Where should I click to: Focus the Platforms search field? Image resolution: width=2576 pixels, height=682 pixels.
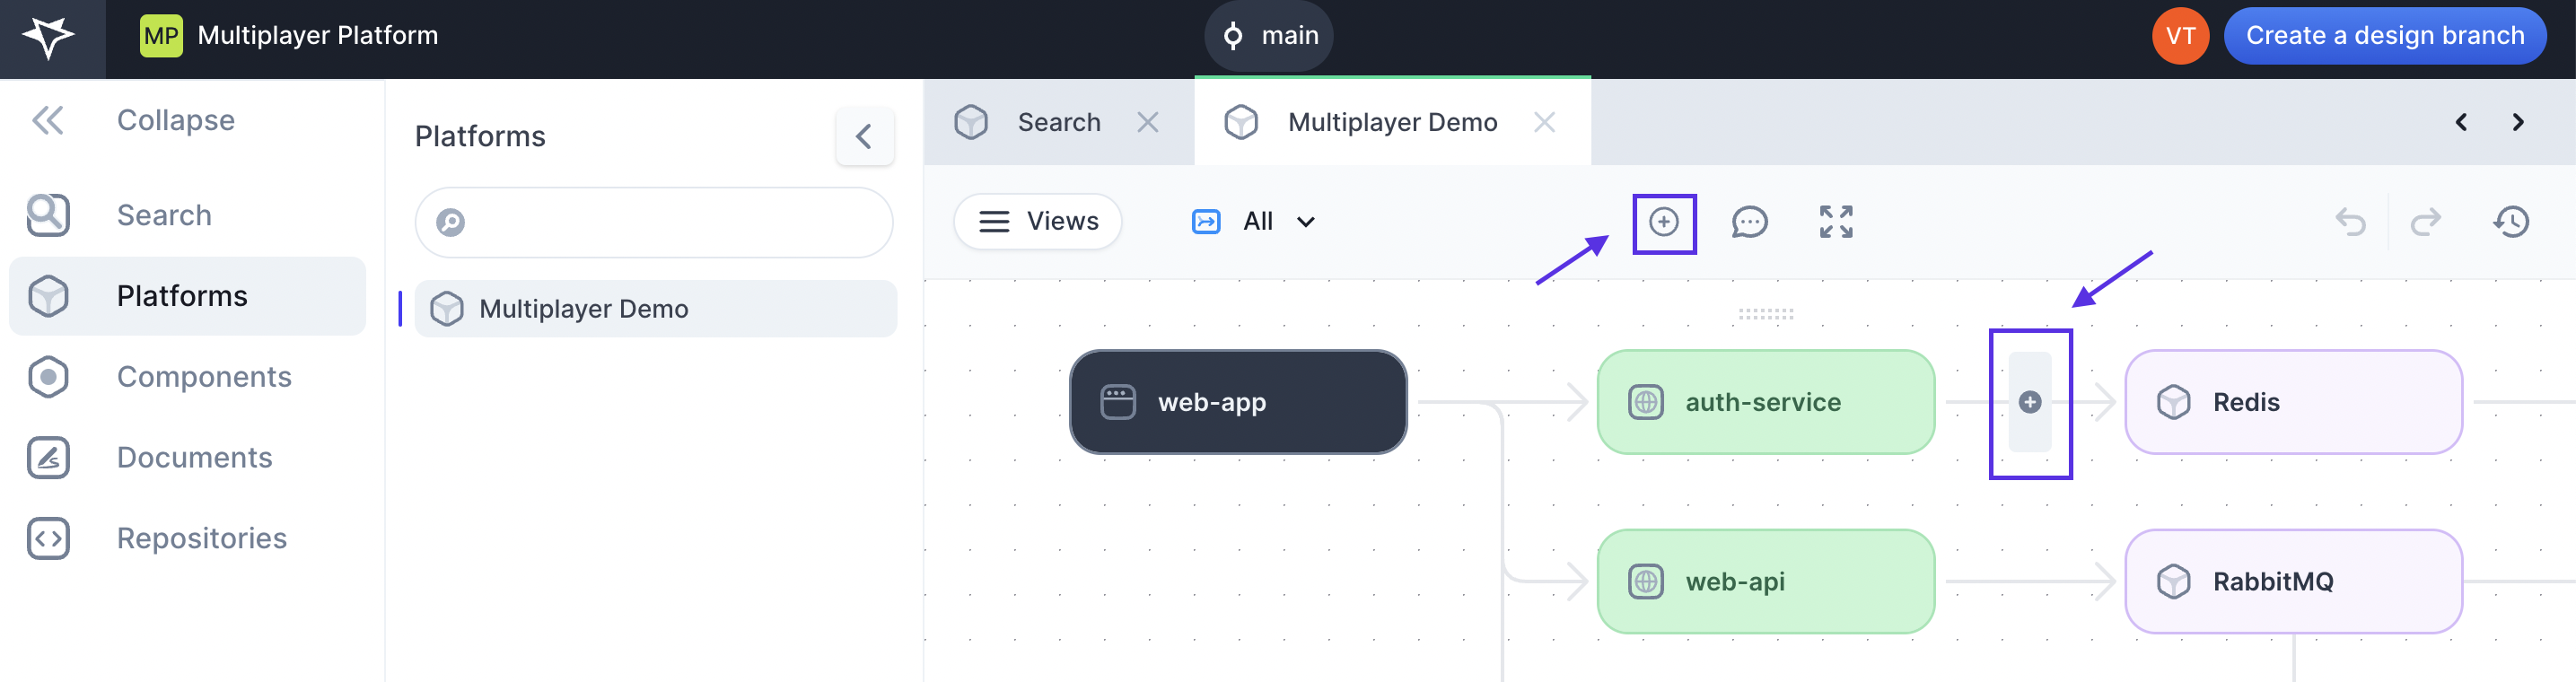tap(654, 222)
